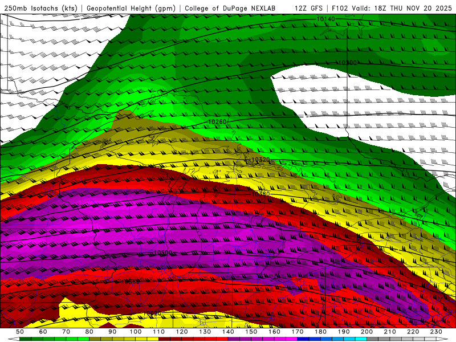Click the 170 knot legend value

pos(298,332)
